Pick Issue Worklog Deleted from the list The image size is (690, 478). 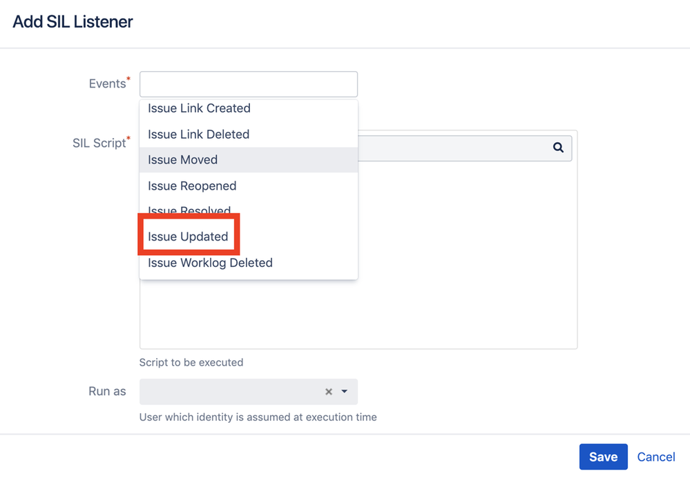point(210,263)
